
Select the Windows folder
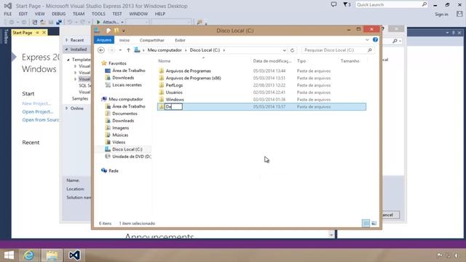(175, 100)
